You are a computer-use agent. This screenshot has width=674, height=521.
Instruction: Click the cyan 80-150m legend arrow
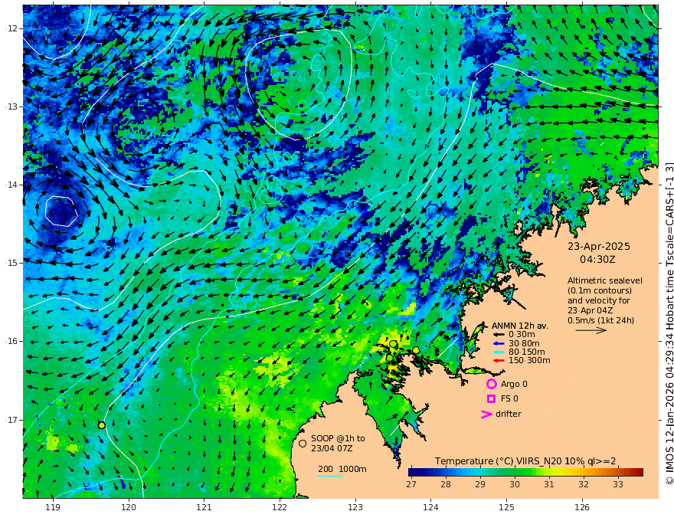(x=499, y=352)
